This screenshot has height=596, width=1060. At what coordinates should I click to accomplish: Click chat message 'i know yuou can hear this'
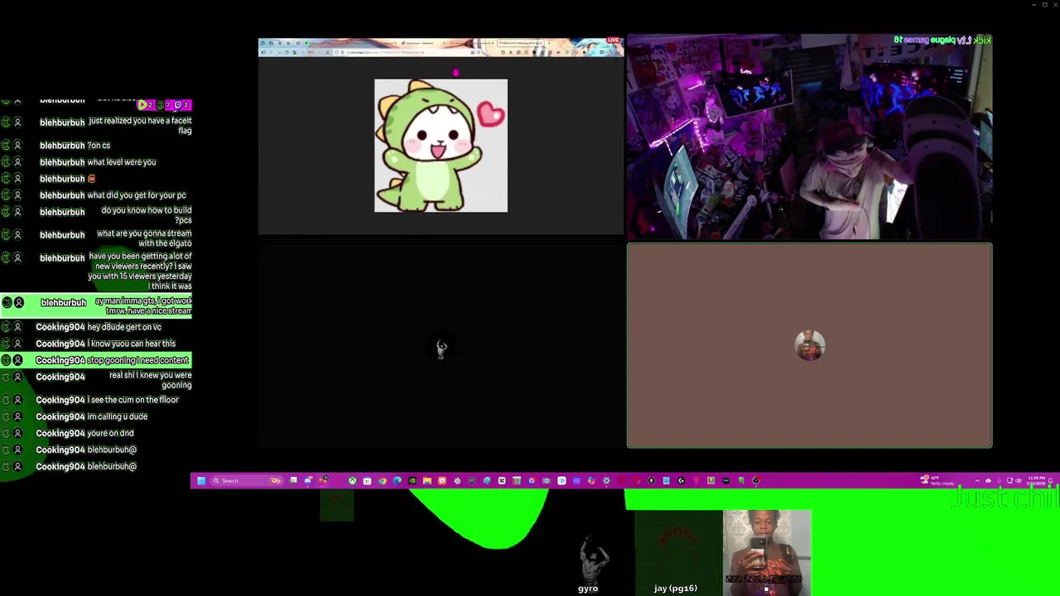[131, 344]
